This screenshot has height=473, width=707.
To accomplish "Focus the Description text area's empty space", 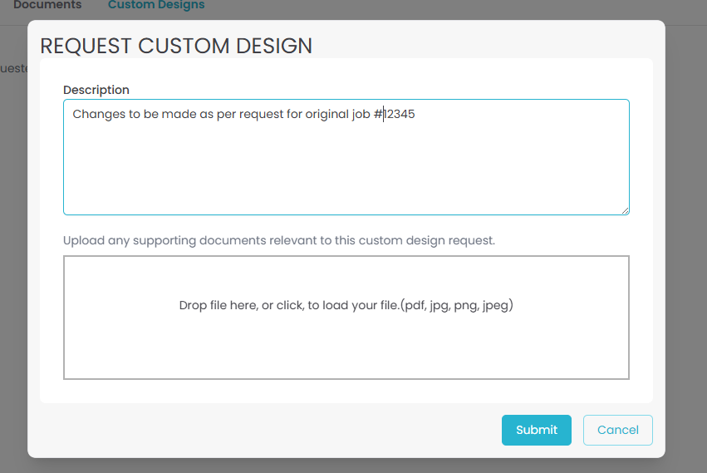I will (x=346, y=170).
